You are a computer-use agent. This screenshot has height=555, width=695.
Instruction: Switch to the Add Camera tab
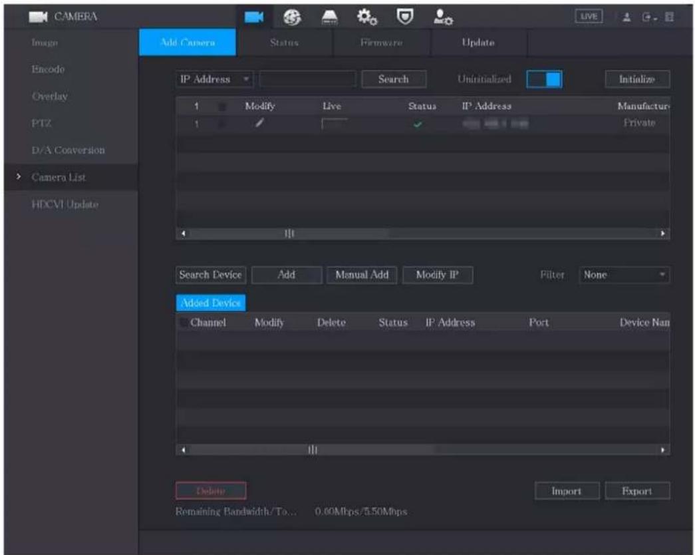point(188,43)
